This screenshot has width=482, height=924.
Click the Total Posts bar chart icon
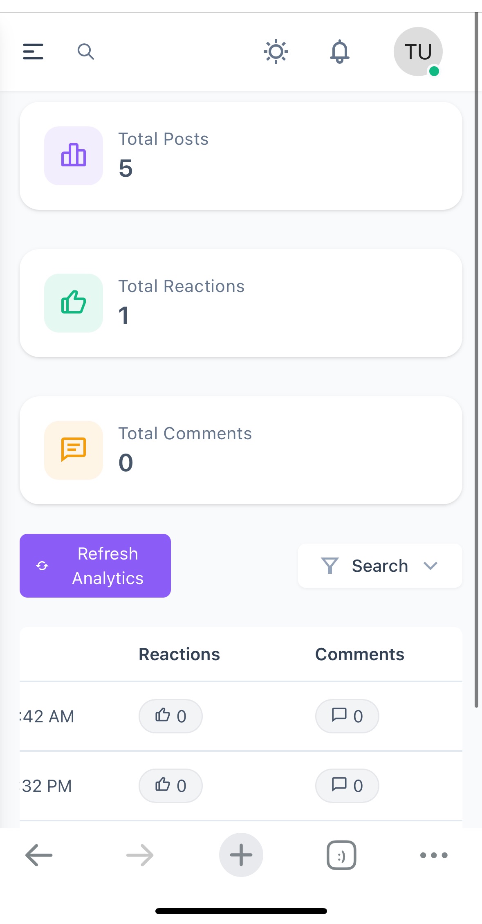(74, 155)
